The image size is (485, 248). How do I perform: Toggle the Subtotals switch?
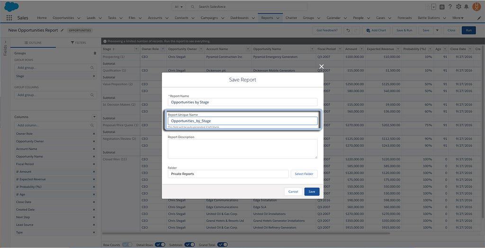point(189,245)
